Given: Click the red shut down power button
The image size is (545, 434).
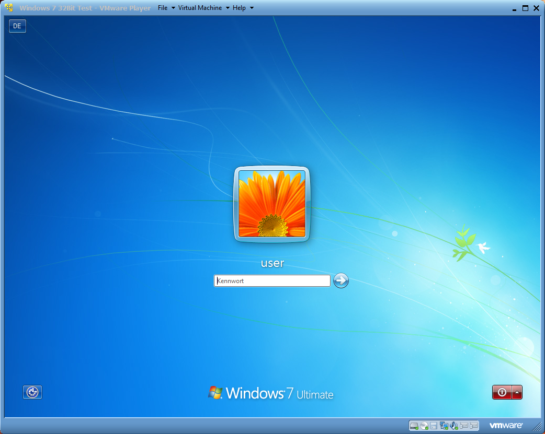Looking at the screenshot, I should tap(502, 392).
